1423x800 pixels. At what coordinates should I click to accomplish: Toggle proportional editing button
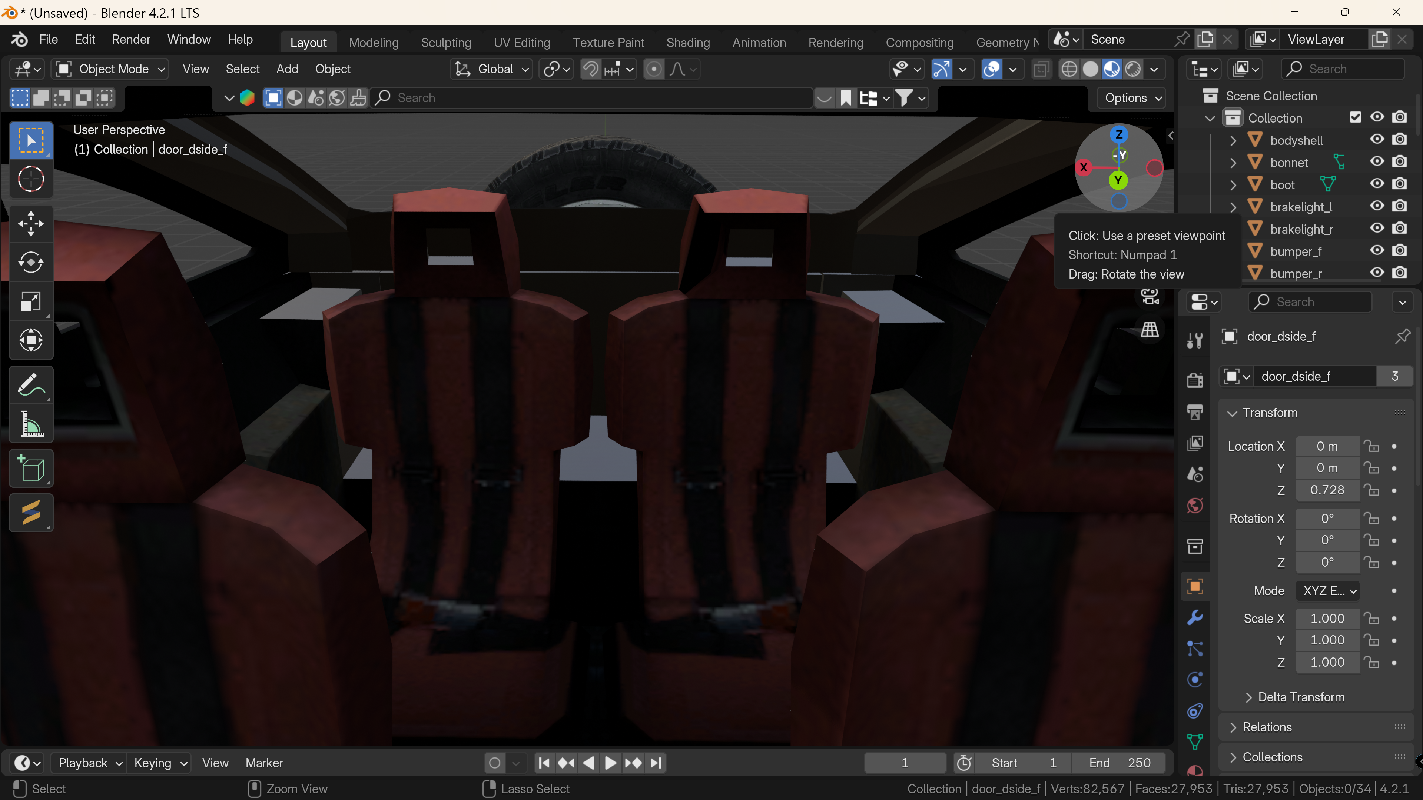tap(653, 69)
